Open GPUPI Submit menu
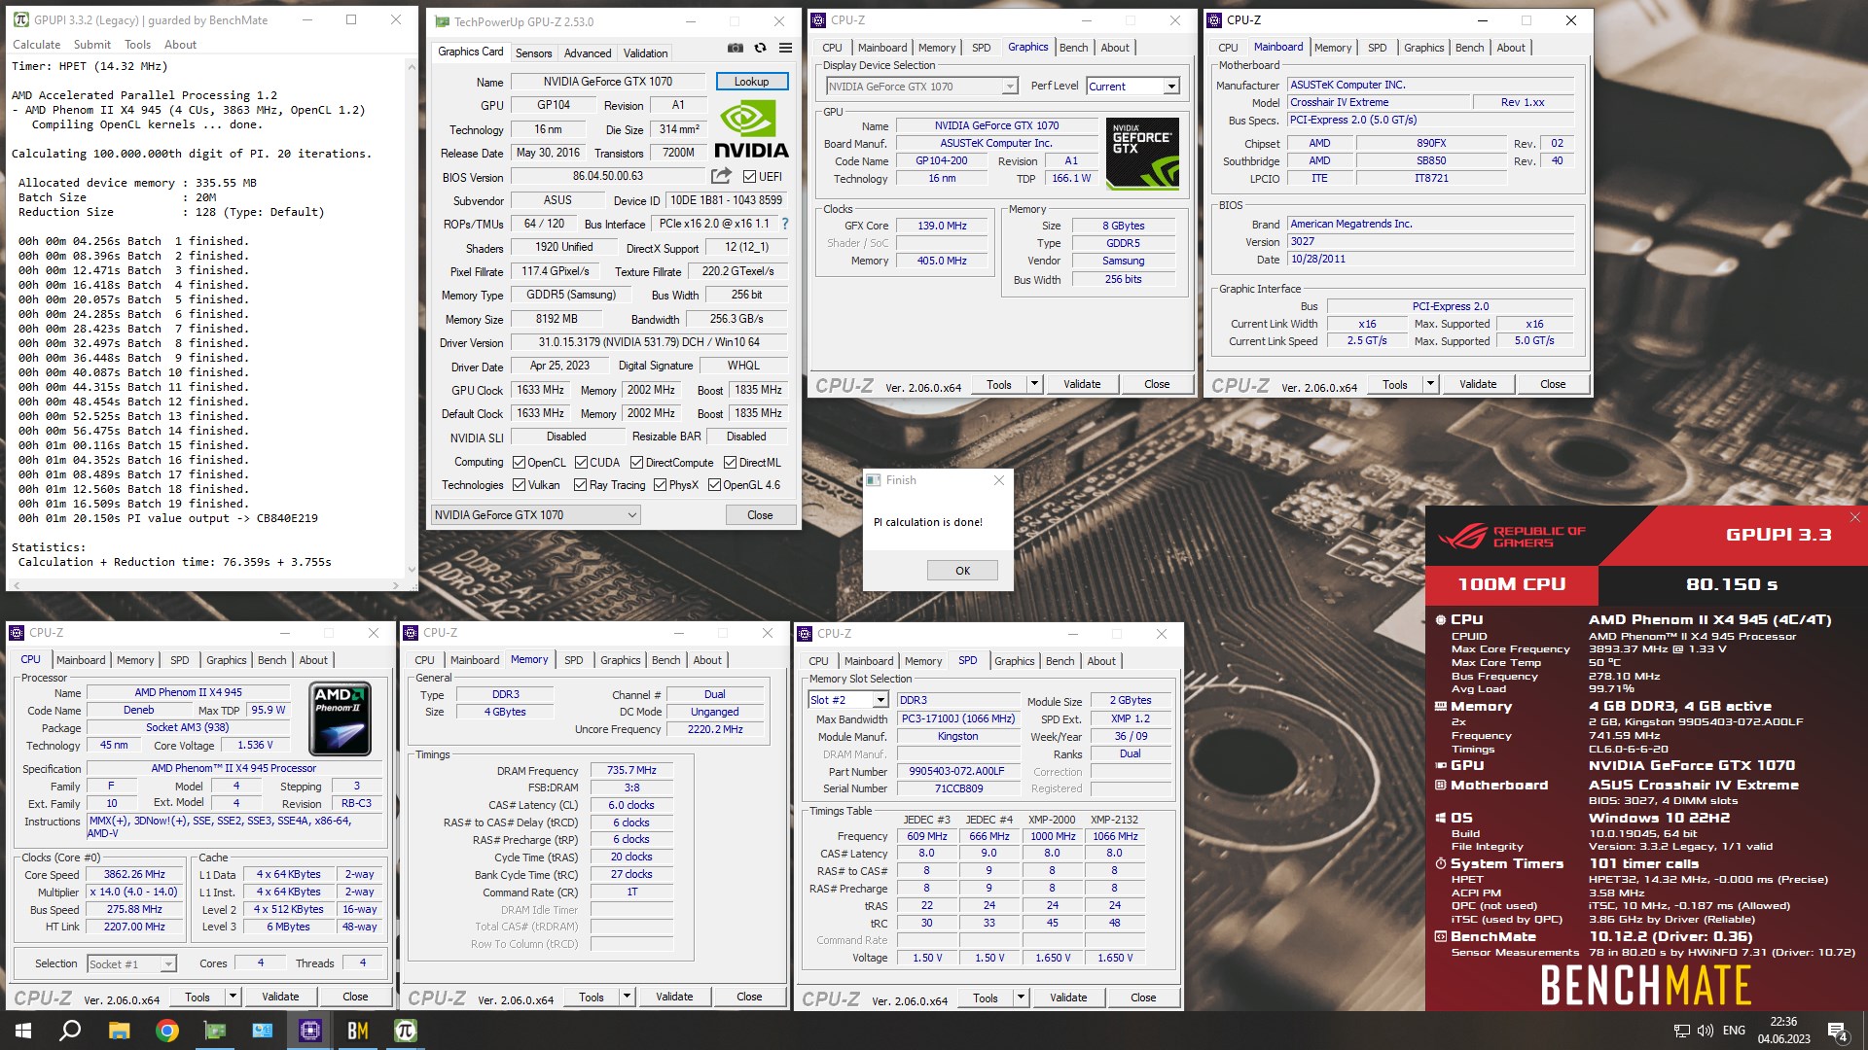Screen dimensions: 1868x1050 [x=91, y=45]
